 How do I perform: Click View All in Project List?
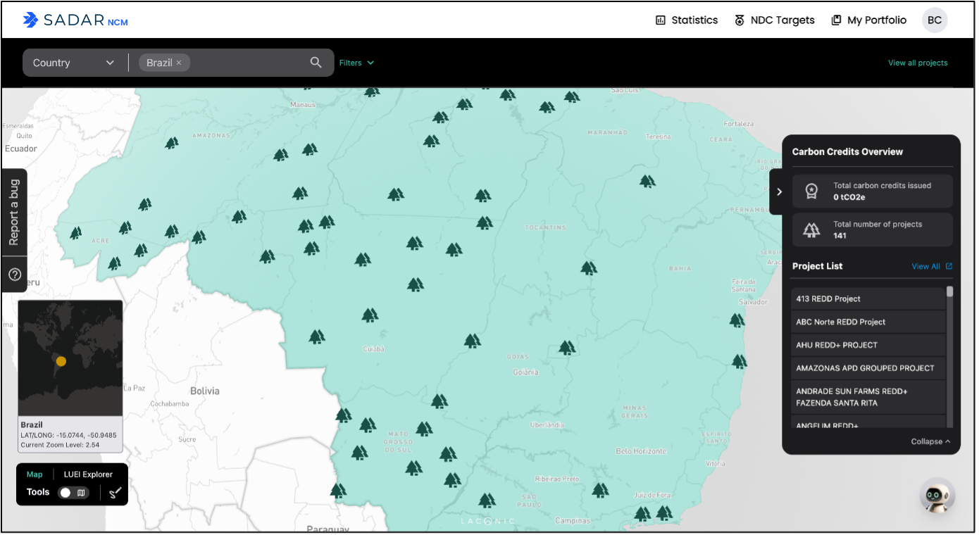point(925,266)
